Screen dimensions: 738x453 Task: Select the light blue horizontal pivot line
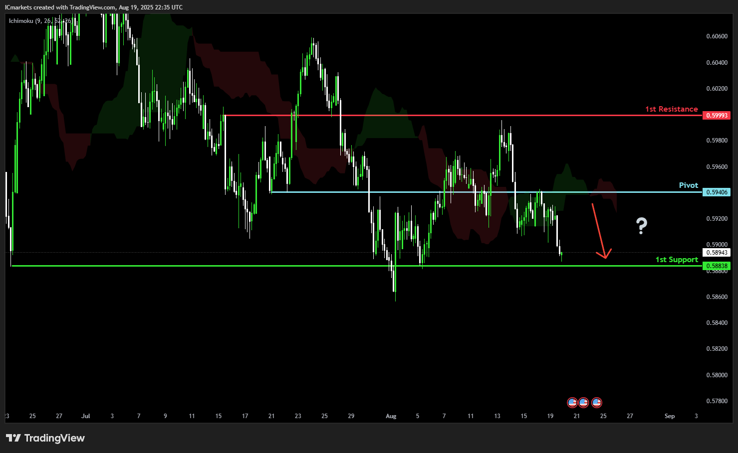tap(486, 192)
